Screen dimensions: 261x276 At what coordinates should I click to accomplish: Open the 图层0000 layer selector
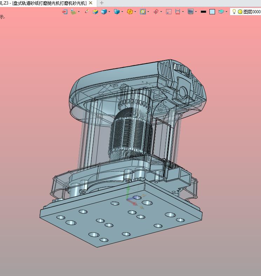[252, 12]
